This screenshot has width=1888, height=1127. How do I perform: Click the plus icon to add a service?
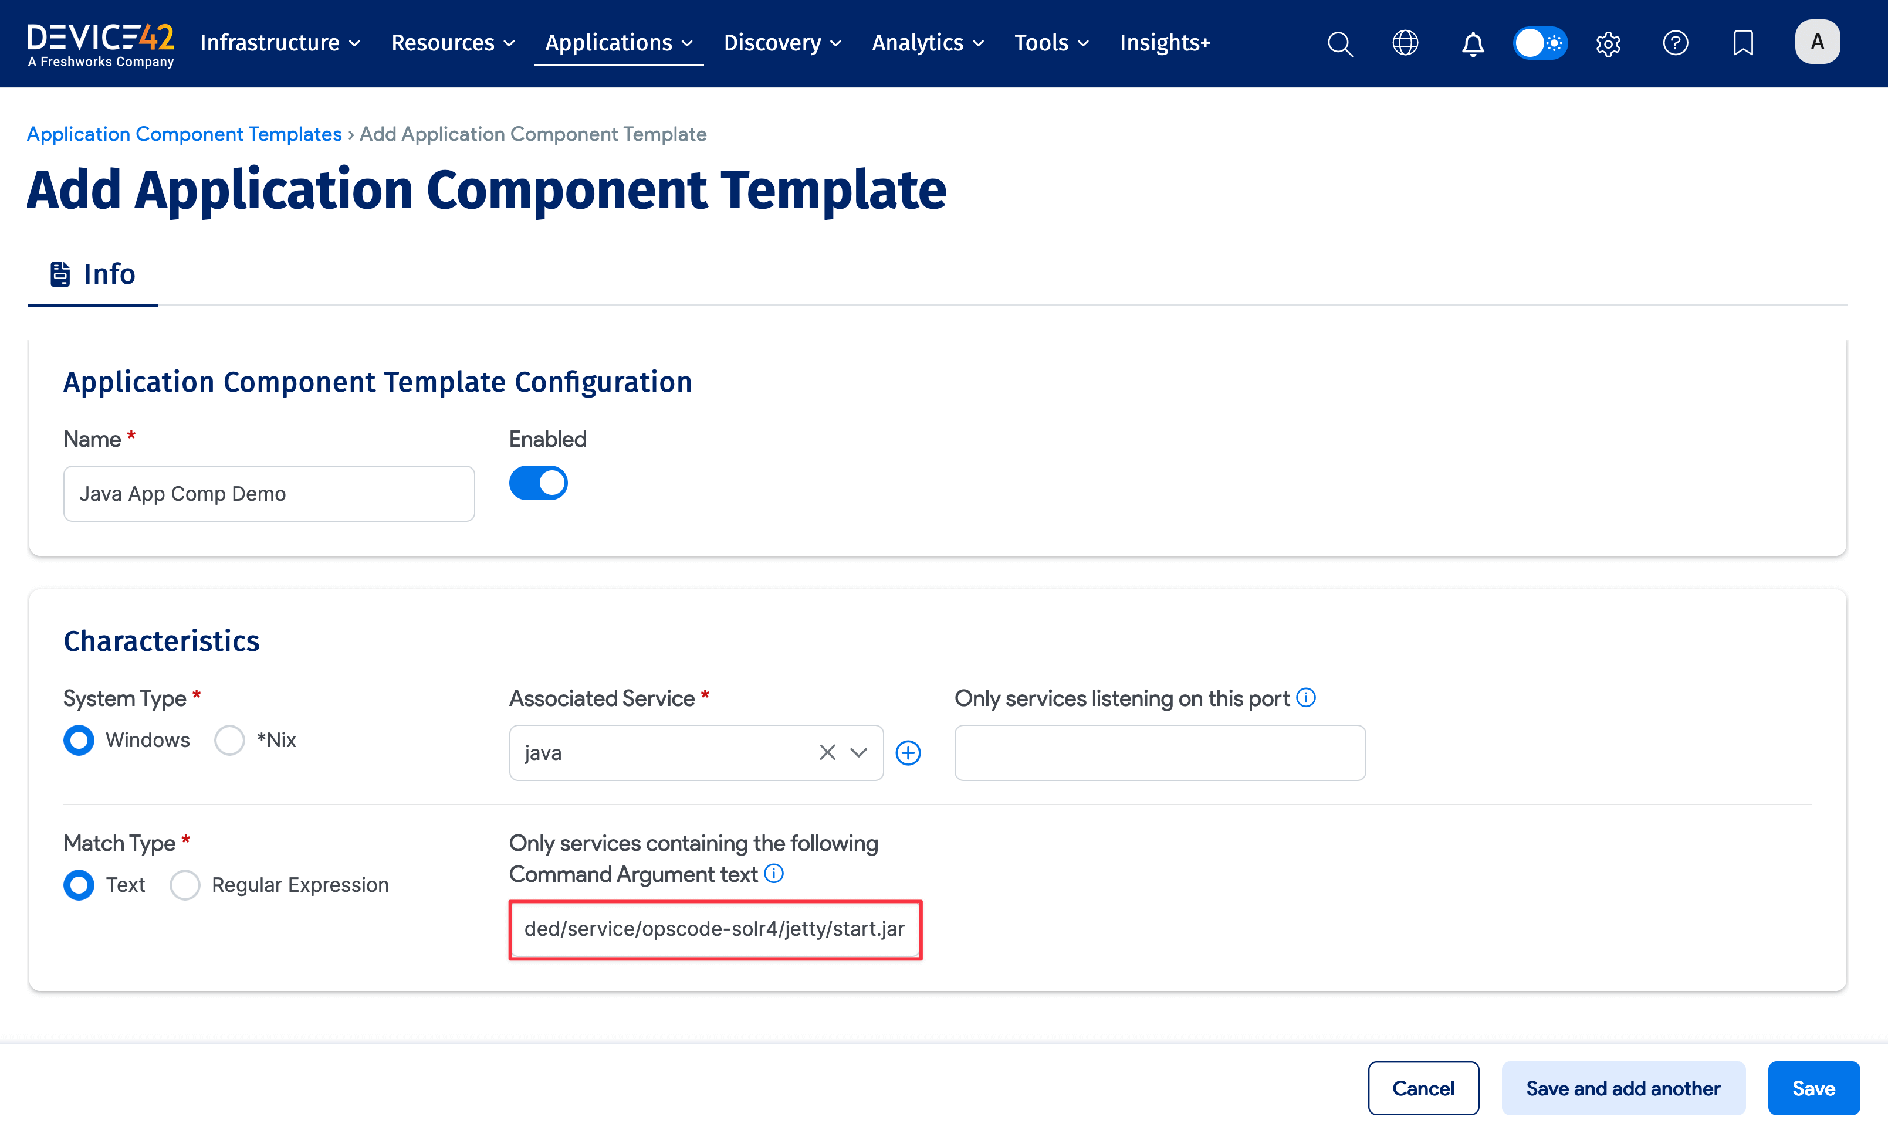[908, 752]
